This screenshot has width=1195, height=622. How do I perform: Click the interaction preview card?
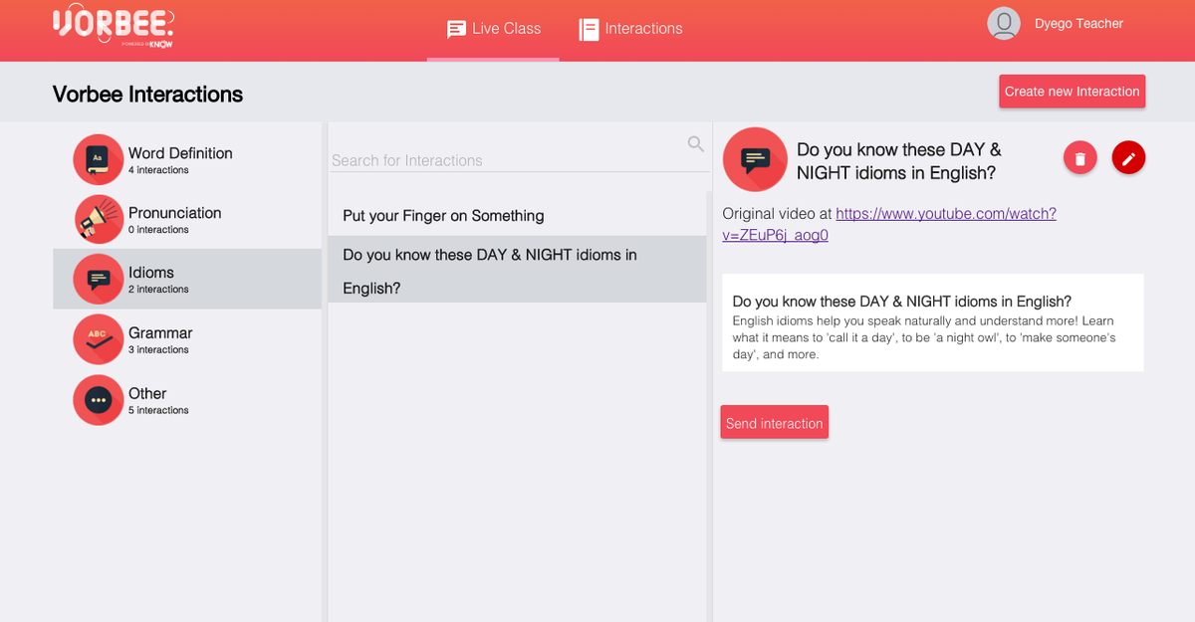(x=933, y=322)
